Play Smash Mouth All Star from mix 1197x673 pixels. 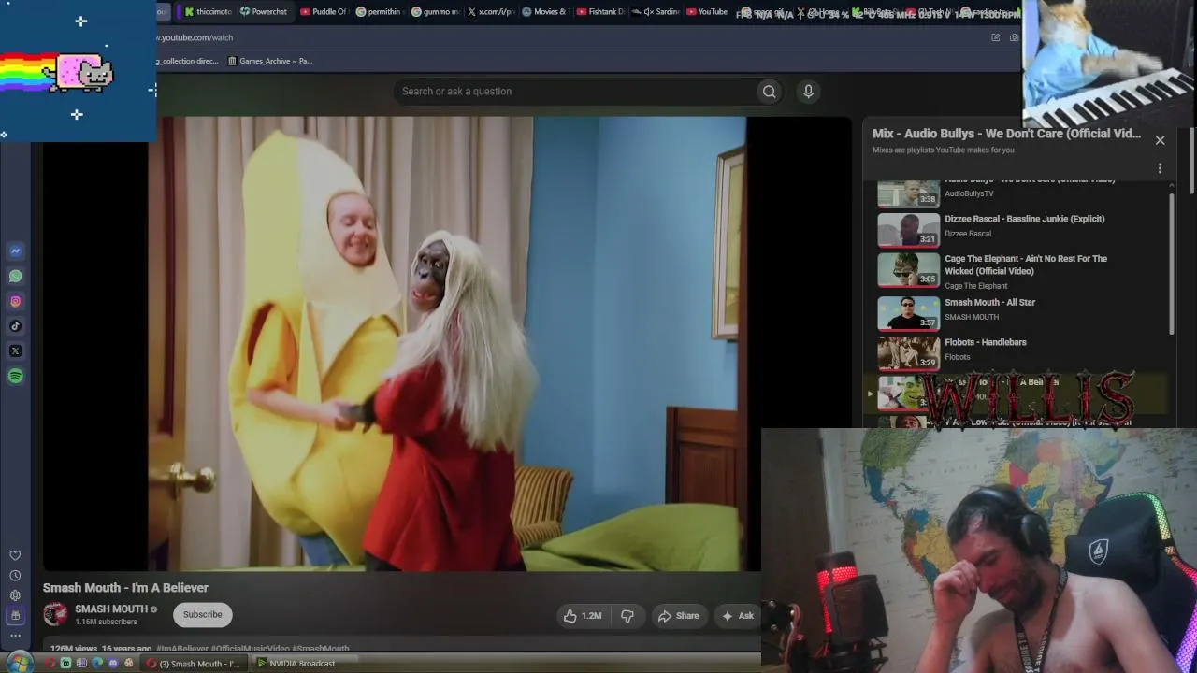[1022, 313]
